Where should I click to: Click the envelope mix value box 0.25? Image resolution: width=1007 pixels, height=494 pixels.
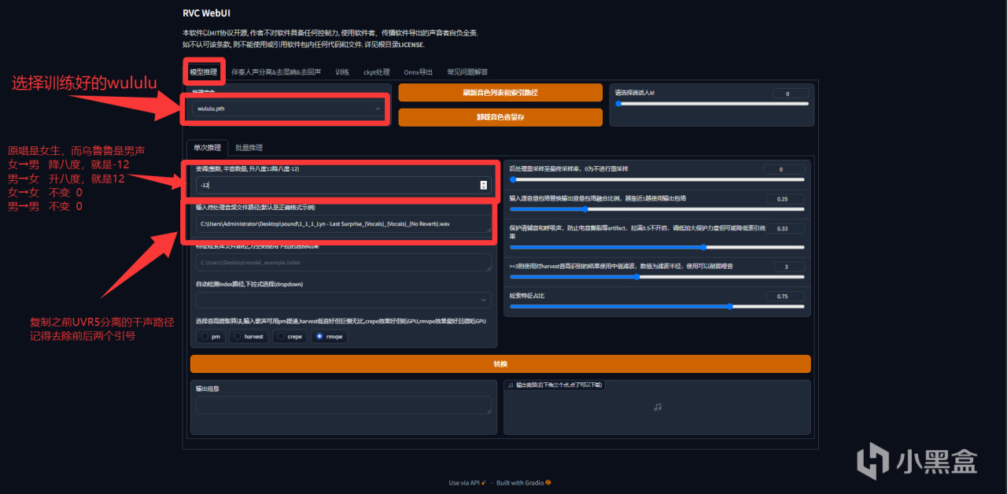click(x=784, y=199)
